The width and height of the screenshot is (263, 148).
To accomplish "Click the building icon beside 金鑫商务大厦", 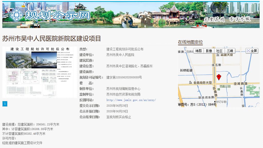I will [190, 82].
